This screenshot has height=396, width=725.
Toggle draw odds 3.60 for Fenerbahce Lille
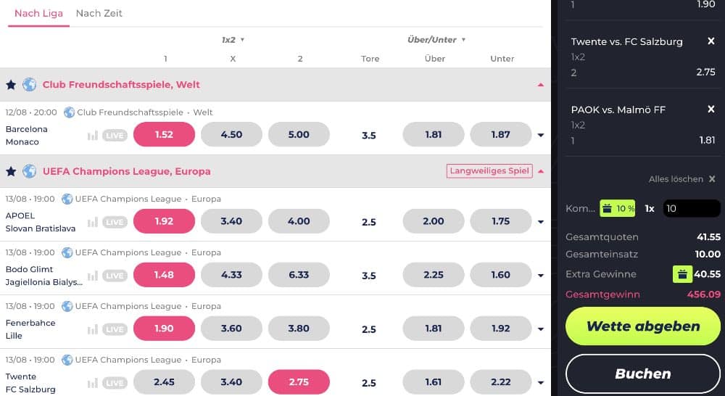[231, 329]
